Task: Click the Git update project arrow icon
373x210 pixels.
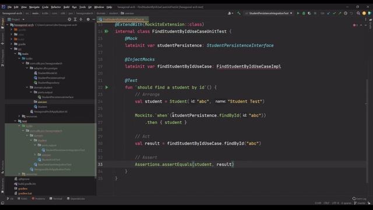Action: (x=329, y=13)
